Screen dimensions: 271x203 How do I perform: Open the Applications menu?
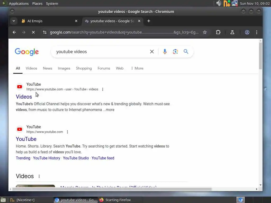(x=19, y=3)
